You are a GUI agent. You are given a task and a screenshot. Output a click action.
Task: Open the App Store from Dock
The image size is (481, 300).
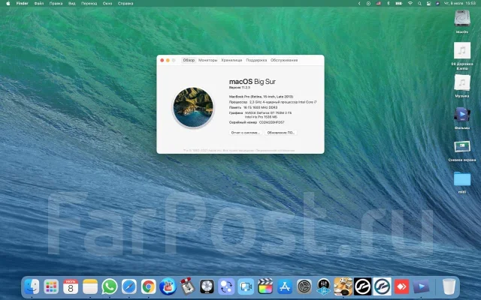[x=285, y=286]
